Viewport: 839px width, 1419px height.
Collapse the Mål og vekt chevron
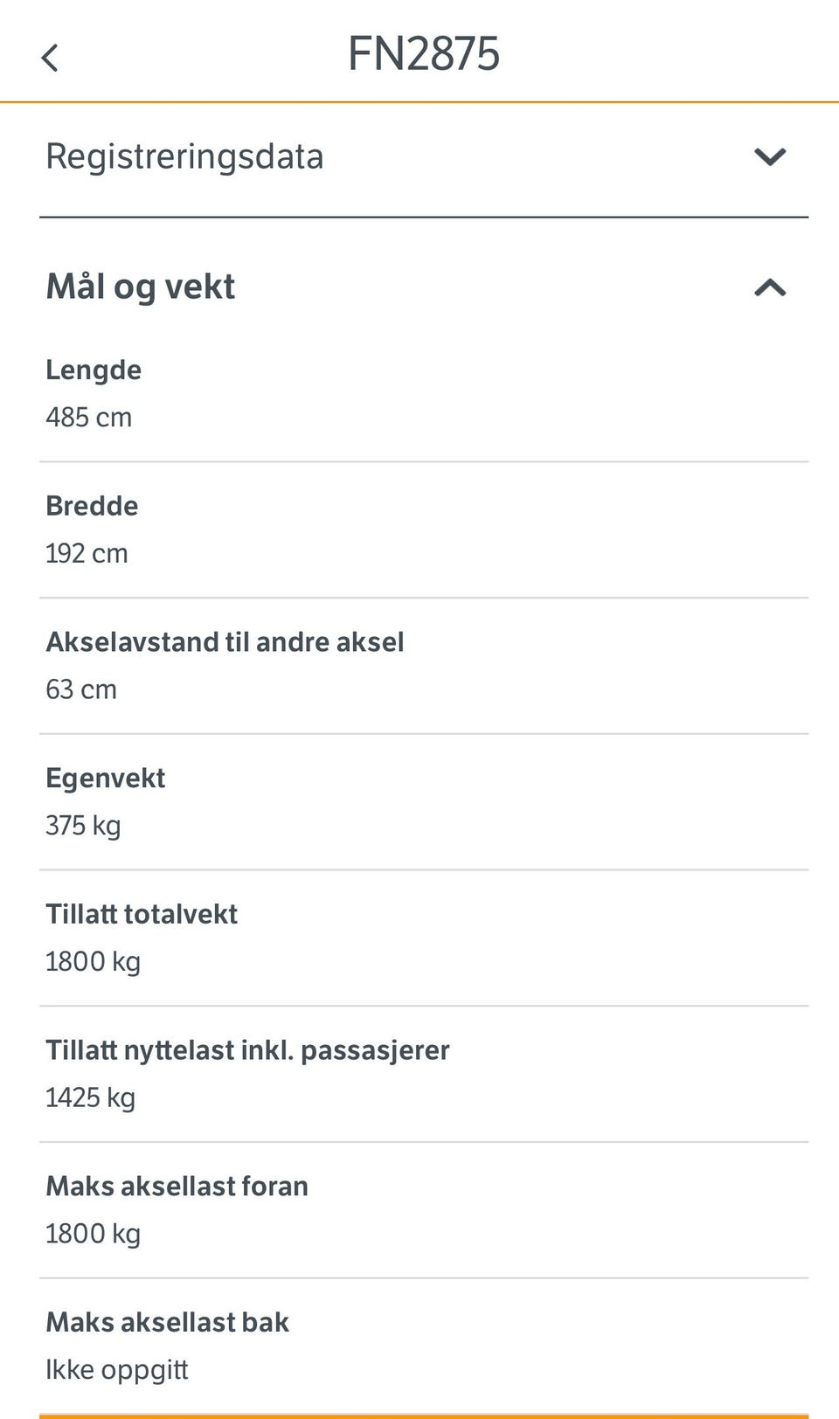tap(769, 287)
